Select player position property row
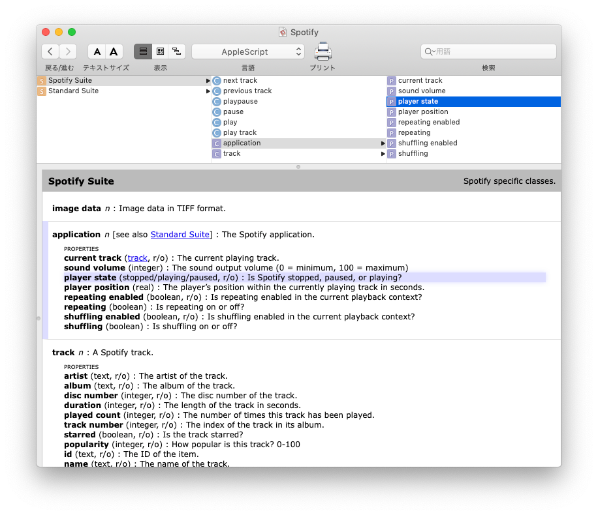 [474, 111]
